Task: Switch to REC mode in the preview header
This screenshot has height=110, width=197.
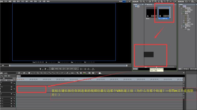Action: [x=124, y=1]
